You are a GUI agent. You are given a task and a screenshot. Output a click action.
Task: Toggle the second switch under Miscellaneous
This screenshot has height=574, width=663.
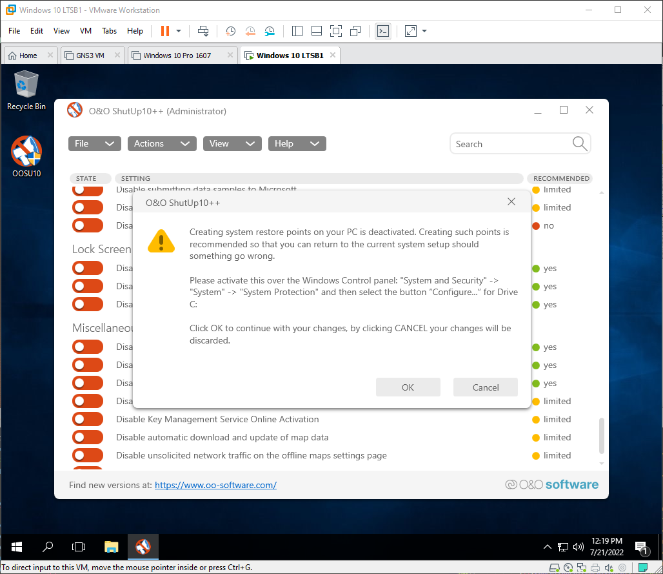pos(88,365)
